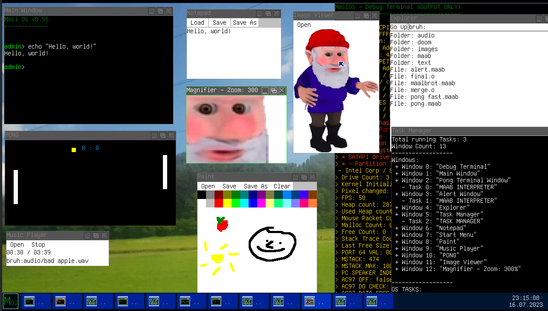
Task: Expand the "Pong Terminal Window" entry
Action: (x=397, y=180)
